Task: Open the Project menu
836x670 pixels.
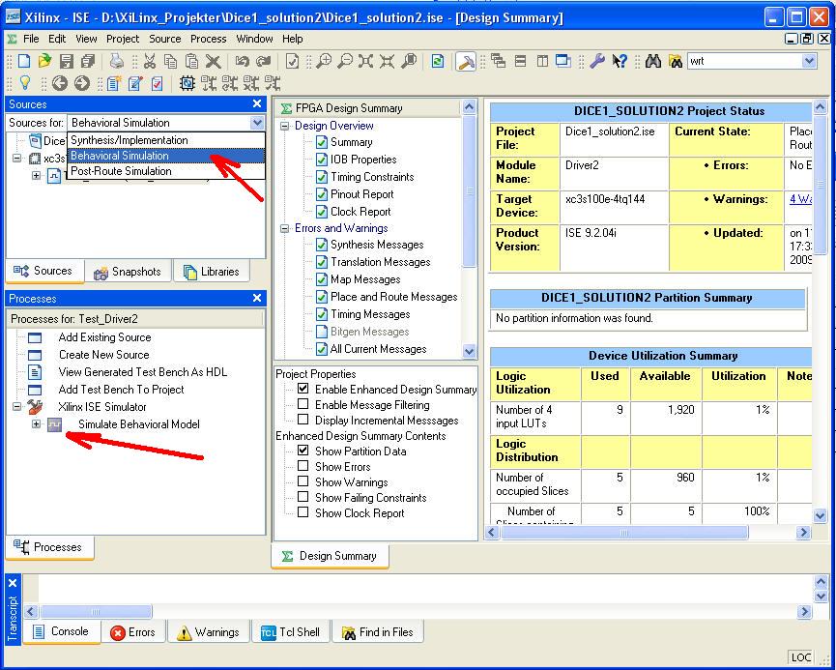Action: [x=123, y=39]
